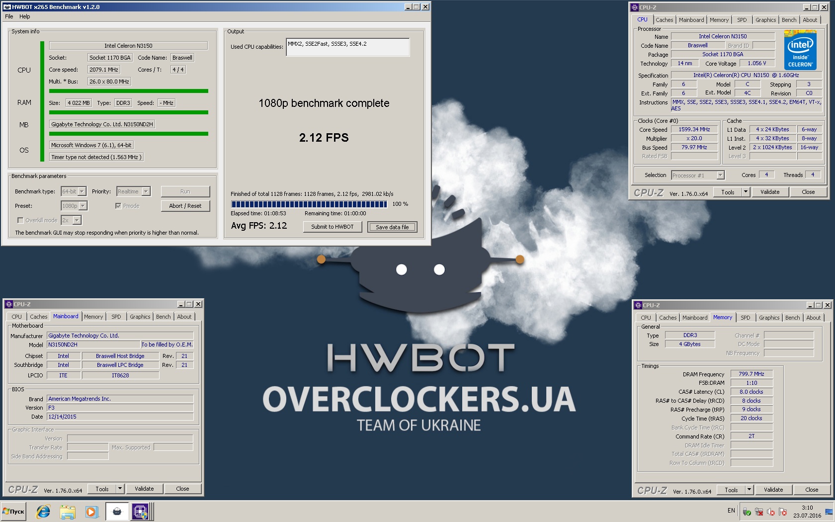Open About tab in top-right CPU-Z
The height and width of the screenshot is (522, 835).
tap(810, 20)
